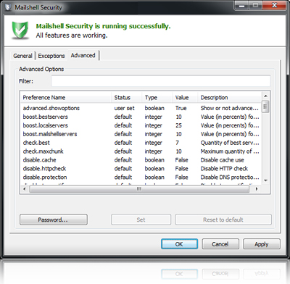Select the advanced.showoptions preference row
This screenshot has height=284, width=290.
point(141,108)
